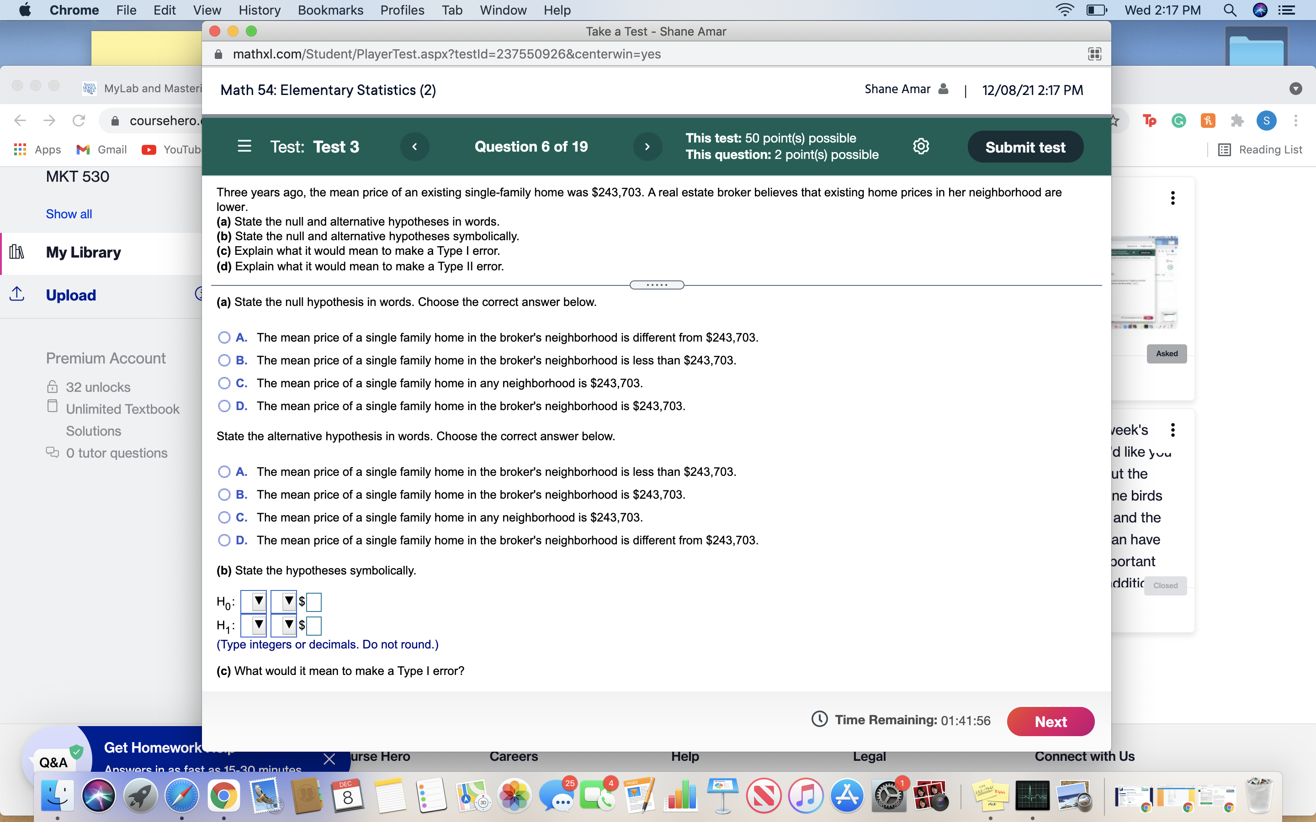Image resolution: width=1316 pixels, height=822 pixels.
Task: Open the Reading List panel
Action: 1261,149
